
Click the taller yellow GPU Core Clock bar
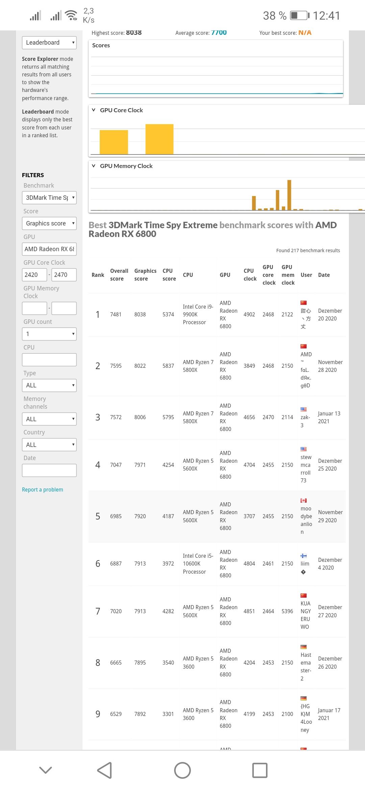click(160, 139)
